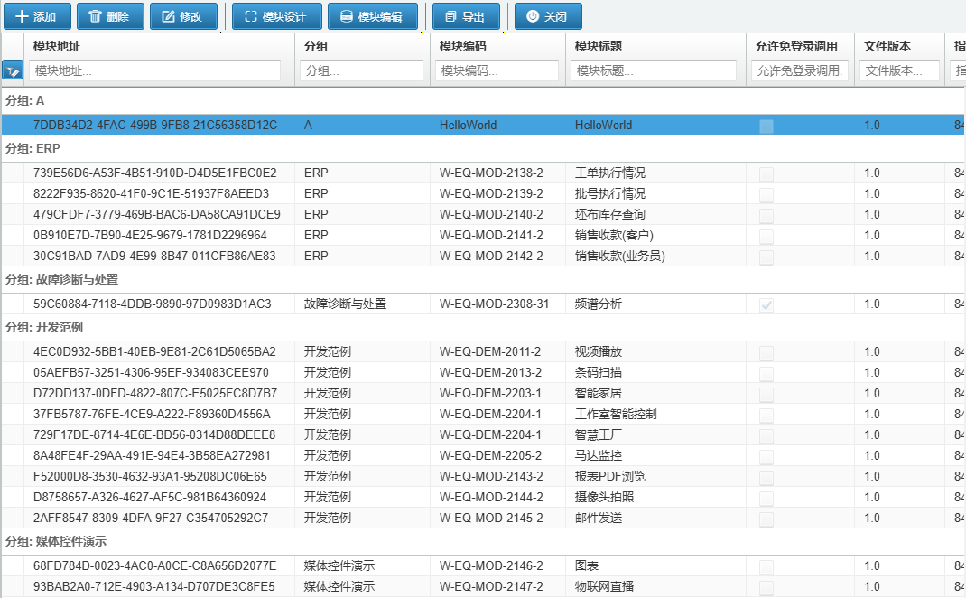Click the 文件版本 column header
The width and height of the screenshot is (966, 598).
tap(887, 46)
